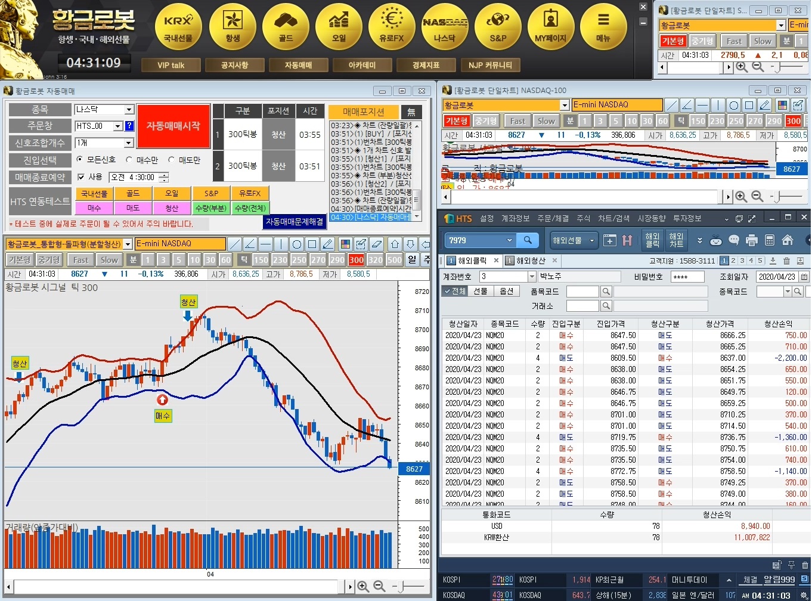
Task: Open HTS 7979 screen number dropdown
Action: tap(510, 240)
